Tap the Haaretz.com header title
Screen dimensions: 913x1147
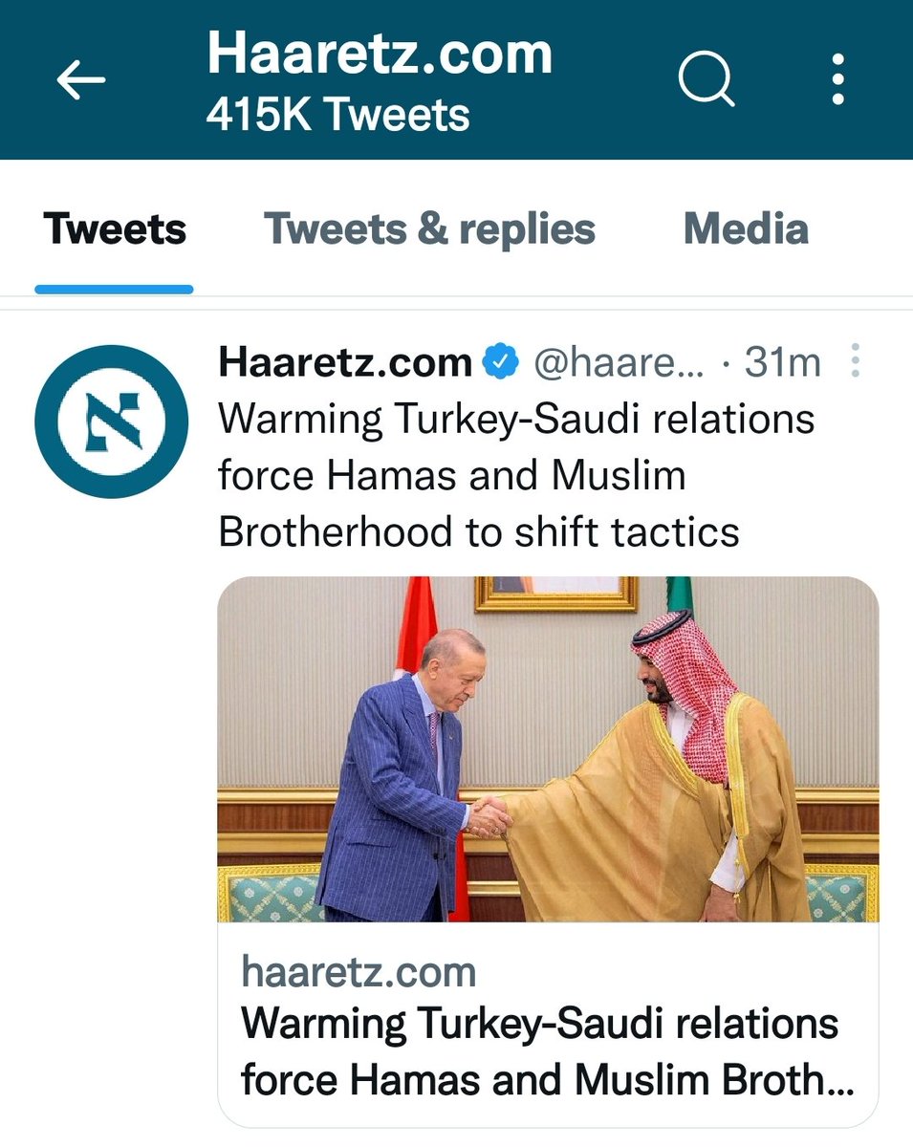point(380,53)
